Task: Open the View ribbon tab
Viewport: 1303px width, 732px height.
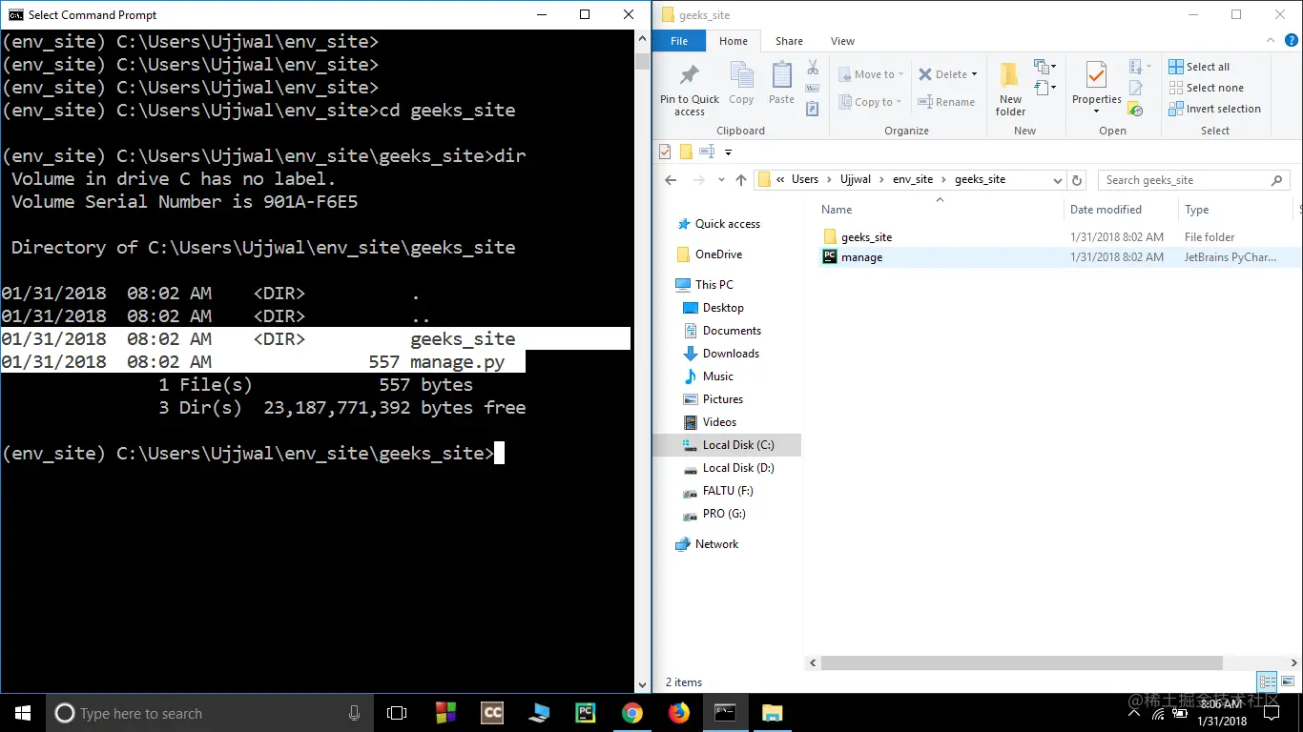Action: click(x=842, y=41)
